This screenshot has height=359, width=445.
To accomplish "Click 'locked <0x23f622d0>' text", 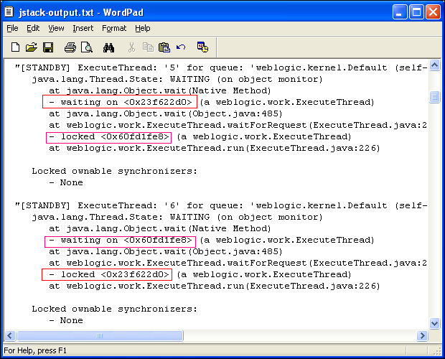I will [x=110, y=275].
